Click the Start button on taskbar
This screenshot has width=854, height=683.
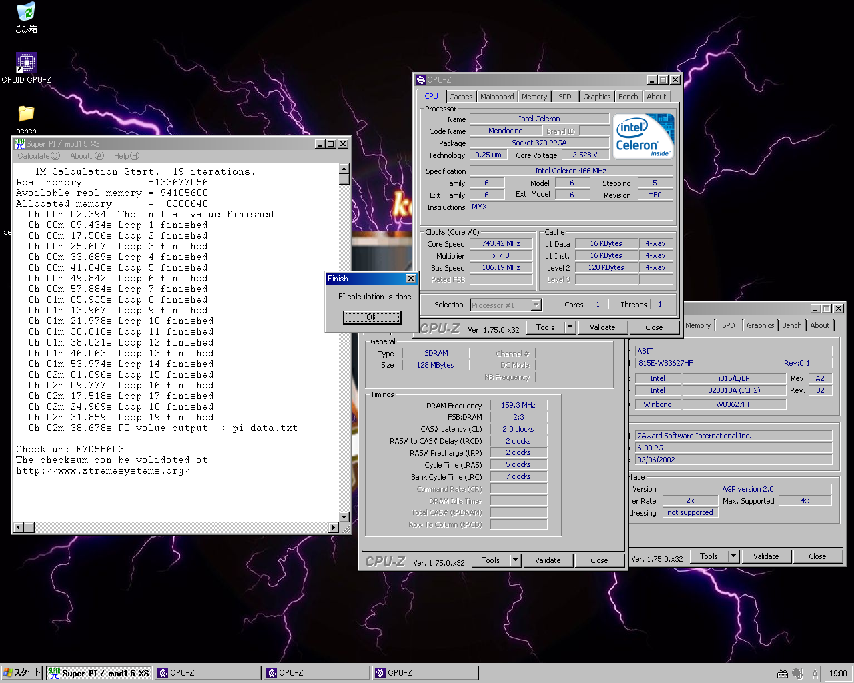pos(22,673)
